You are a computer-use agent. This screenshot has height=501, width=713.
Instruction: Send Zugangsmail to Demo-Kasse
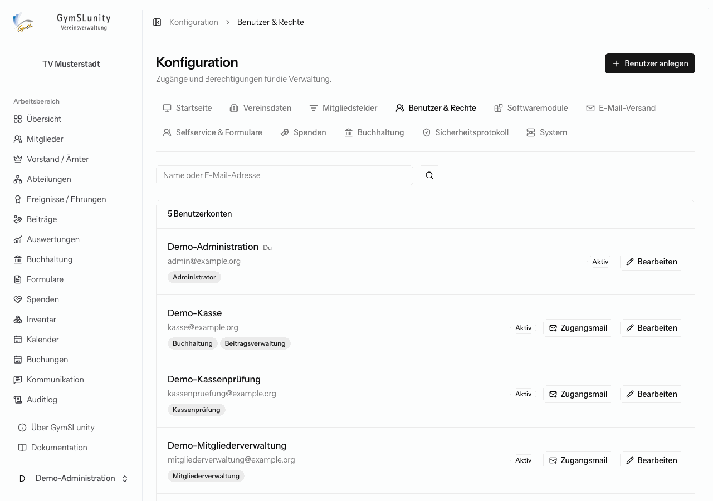click(x=578, y=328)
